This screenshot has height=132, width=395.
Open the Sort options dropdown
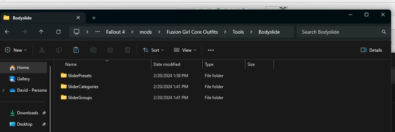(x=153, y=50)
